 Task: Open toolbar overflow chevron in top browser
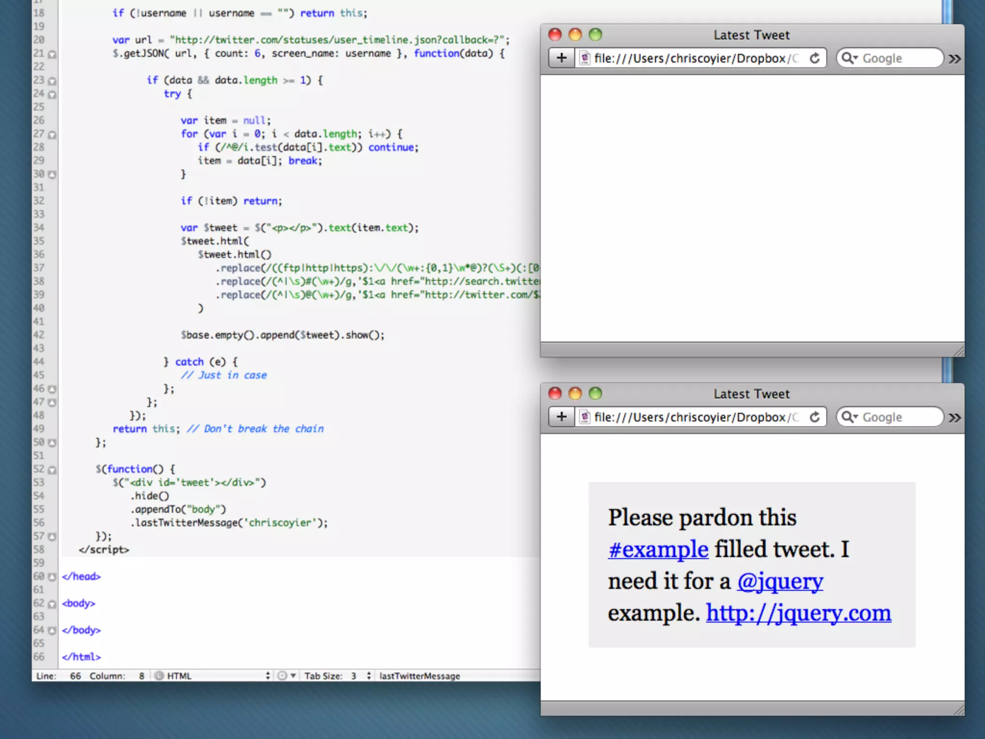click(x=955, y=59)
